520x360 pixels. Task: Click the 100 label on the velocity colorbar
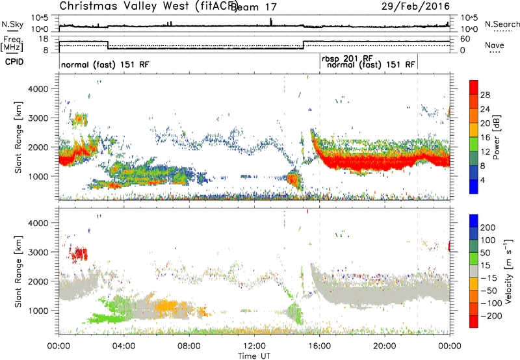(488, 240)
